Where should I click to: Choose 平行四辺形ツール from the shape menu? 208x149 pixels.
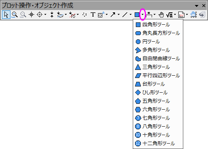(158, 76)
